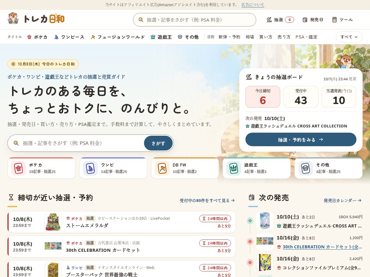Click the header search field
Screen dimensions: 370x277
coord(195,20)
